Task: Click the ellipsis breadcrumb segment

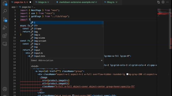Action: pos(34,7)
